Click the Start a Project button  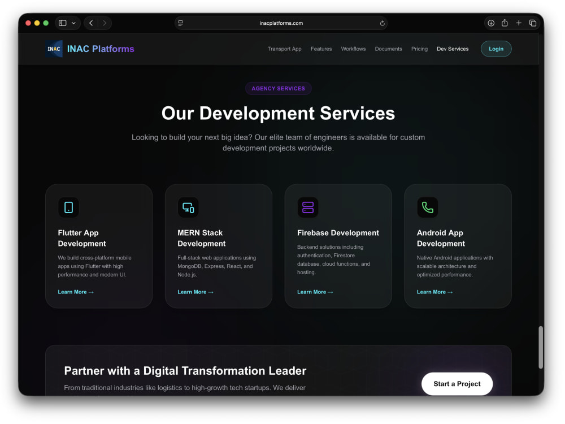tap(457, 384)
